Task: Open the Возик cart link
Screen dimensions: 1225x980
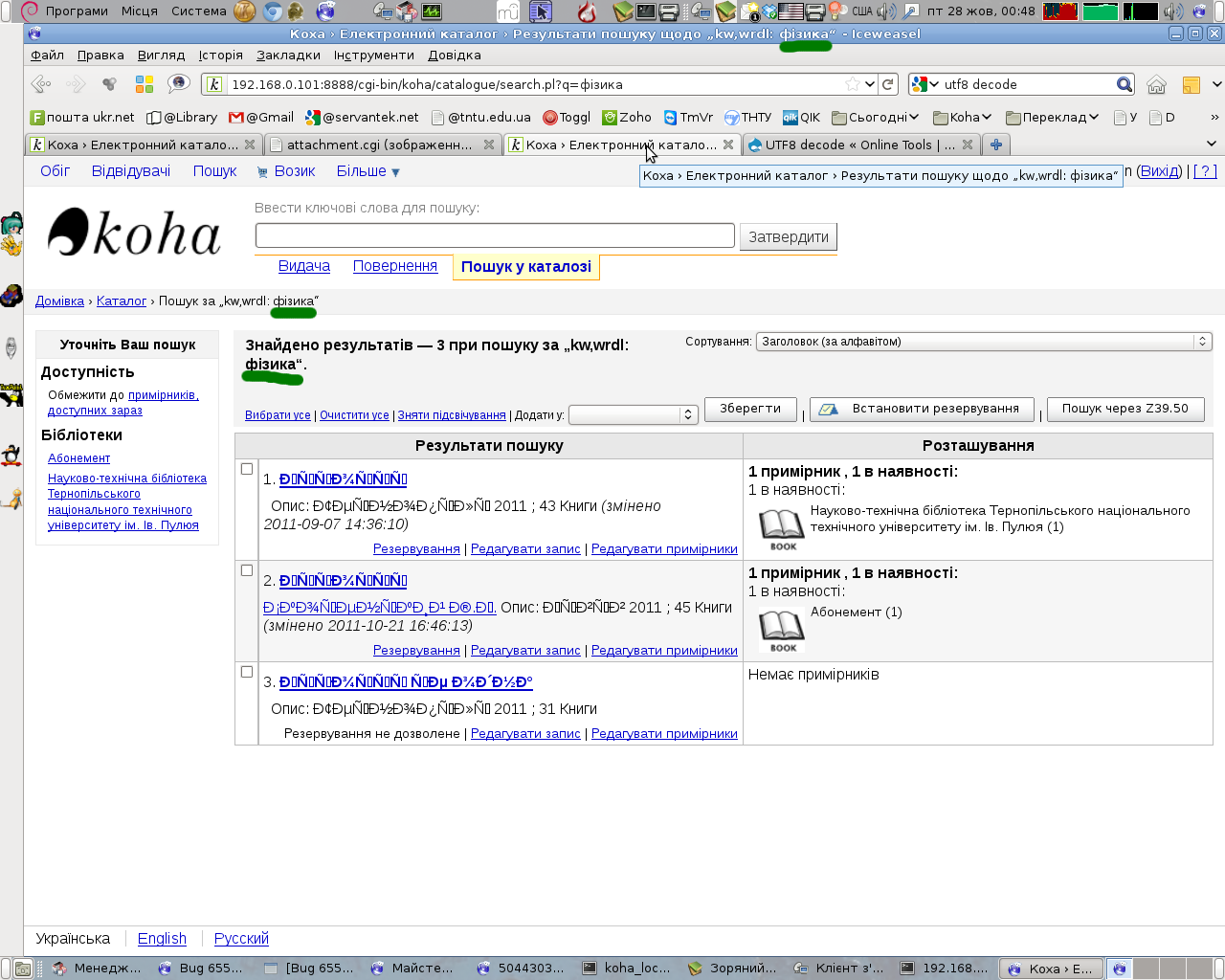Action: (x=286, y=171)
